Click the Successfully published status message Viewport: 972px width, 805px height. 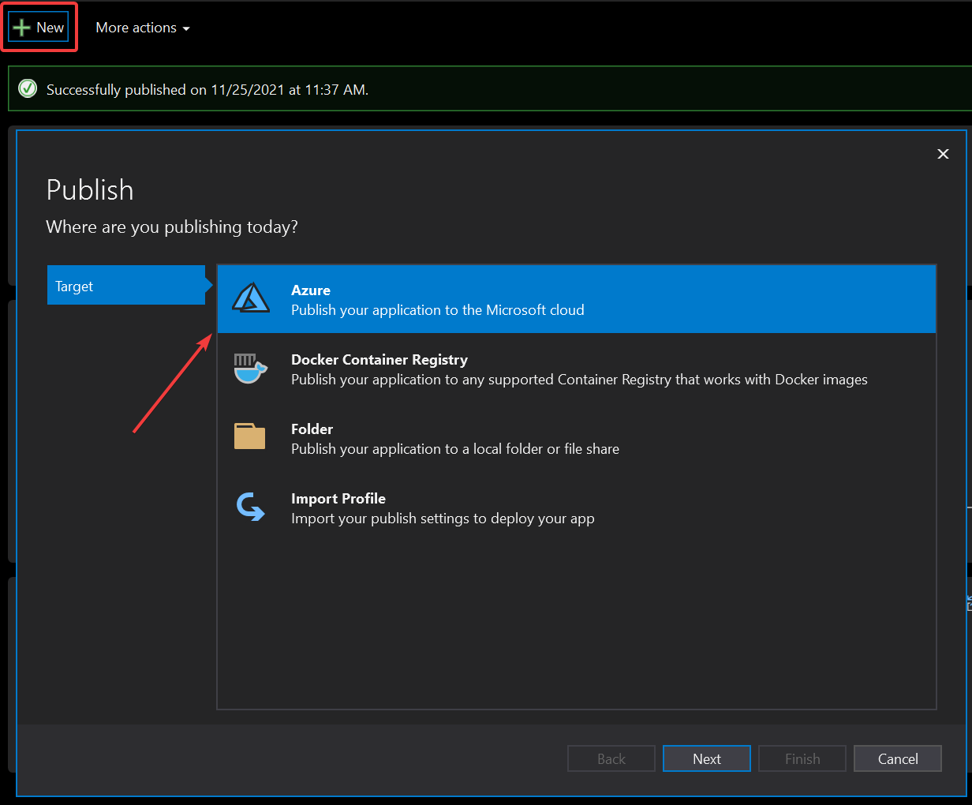pos(207,90)
